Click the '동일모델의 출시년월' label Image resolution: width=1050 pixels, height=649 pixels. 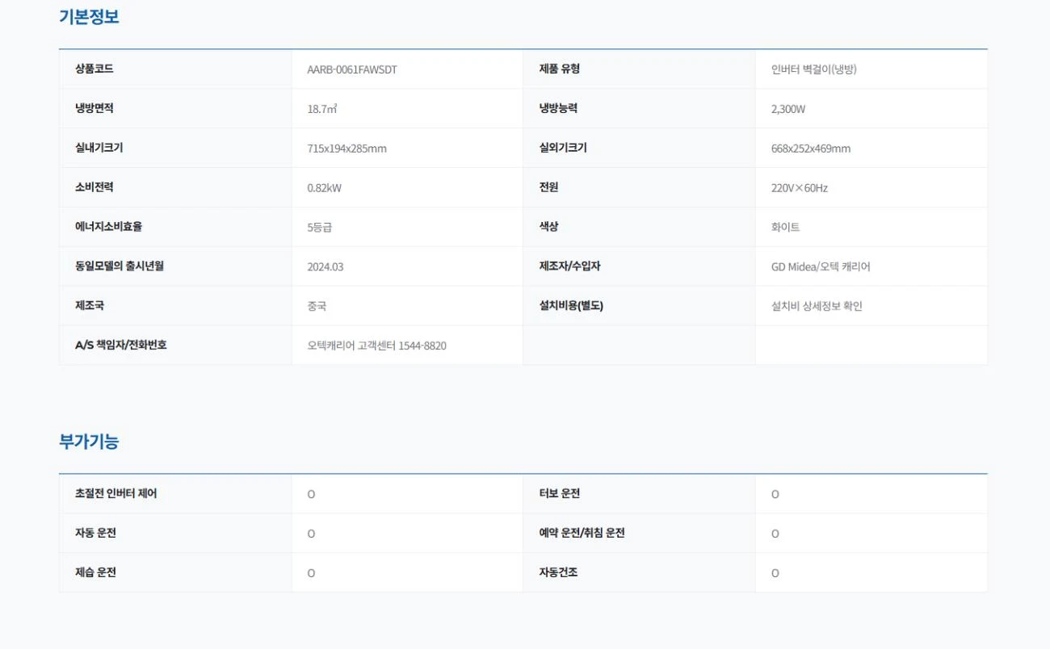[120, 266]
